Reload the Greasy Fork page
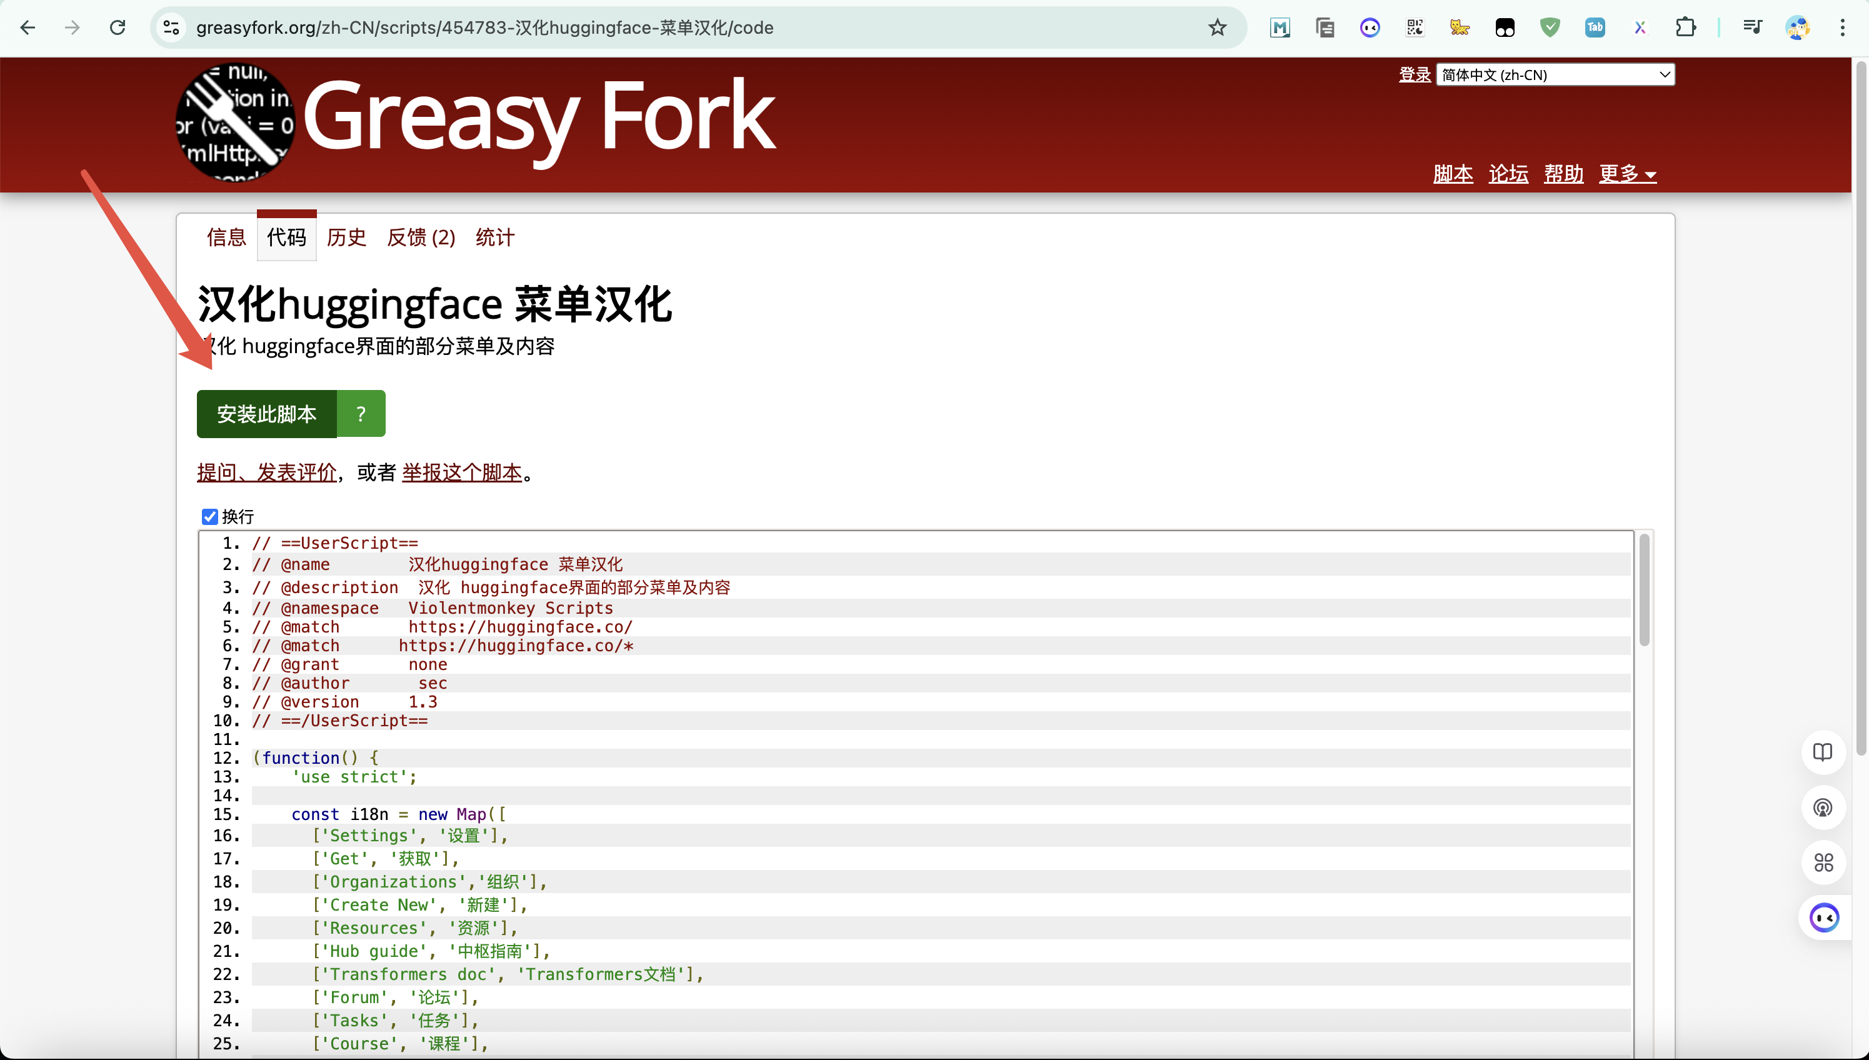This screenshot has height=1060, width=1869. coord(118,27)
